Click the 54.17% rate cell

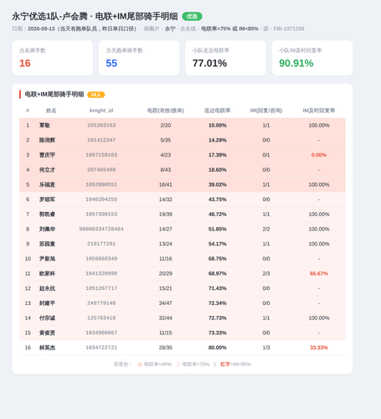tap(218, 244)
